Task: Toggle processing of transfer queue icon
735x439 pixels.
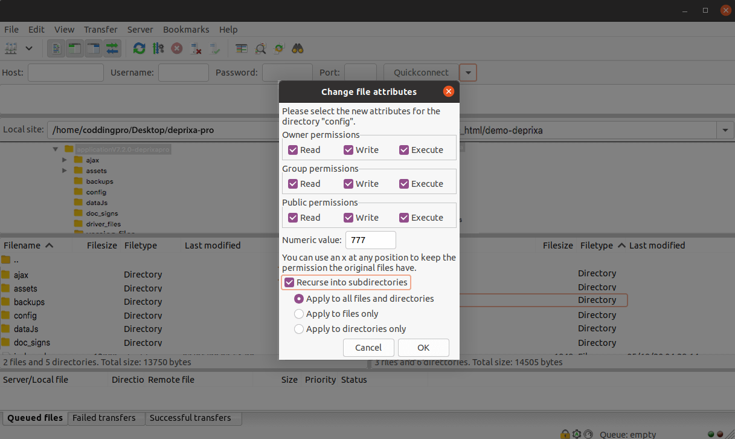Action: pos(158,48)
